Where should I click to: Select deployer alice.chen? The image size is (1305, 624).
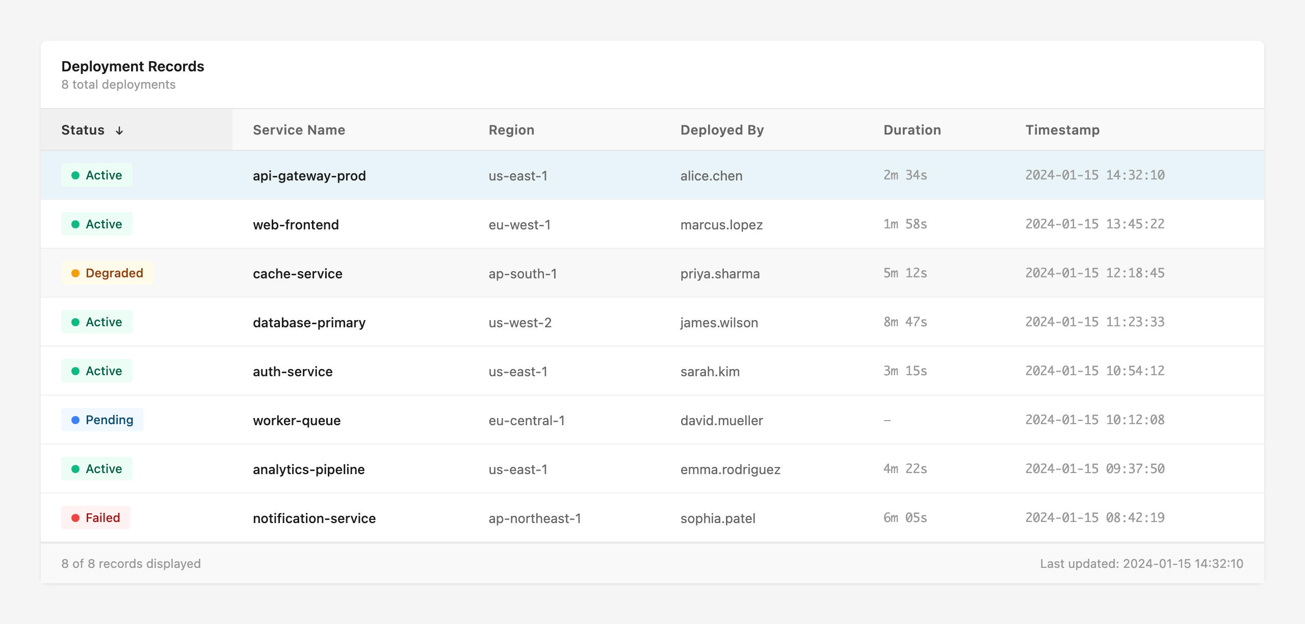[x=711, y=176]
